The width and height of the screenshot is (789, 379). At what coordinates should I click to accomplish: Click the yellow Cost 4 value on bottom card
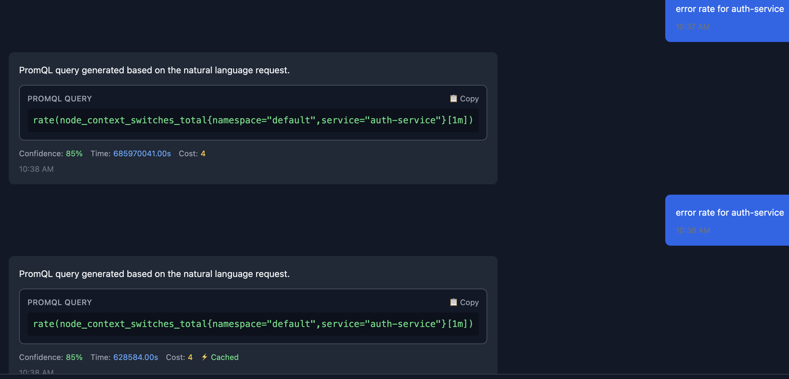[190, 357]
